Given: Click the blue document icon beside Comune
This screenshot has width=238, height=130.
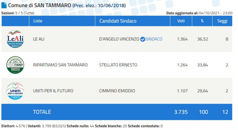Looking at the screenshot, I should click(x=4, y=5).
